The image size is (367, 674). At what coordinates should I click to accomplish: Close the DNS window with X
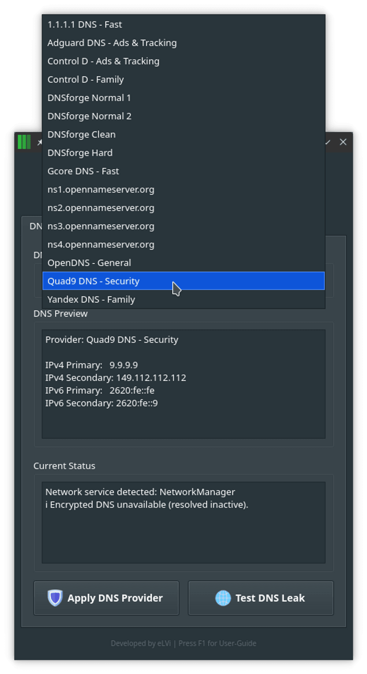(343, 142)
